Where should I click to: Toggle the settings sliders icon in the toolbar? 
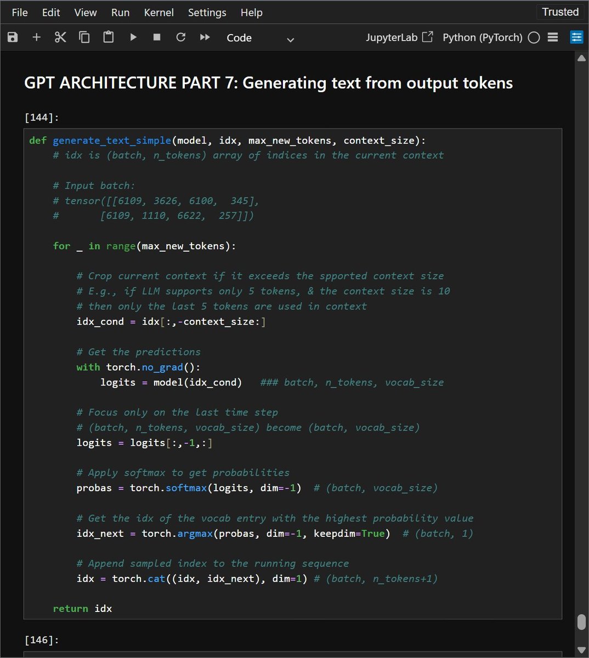(576, 37)
